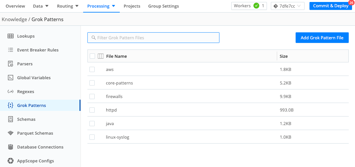Open the aws grok pattern file
Viewport: 355px width, 167px height.
(110, 70)
